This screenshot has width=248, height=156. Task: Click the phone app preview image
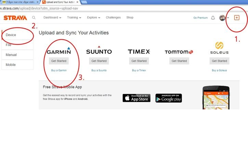[216, 97]
